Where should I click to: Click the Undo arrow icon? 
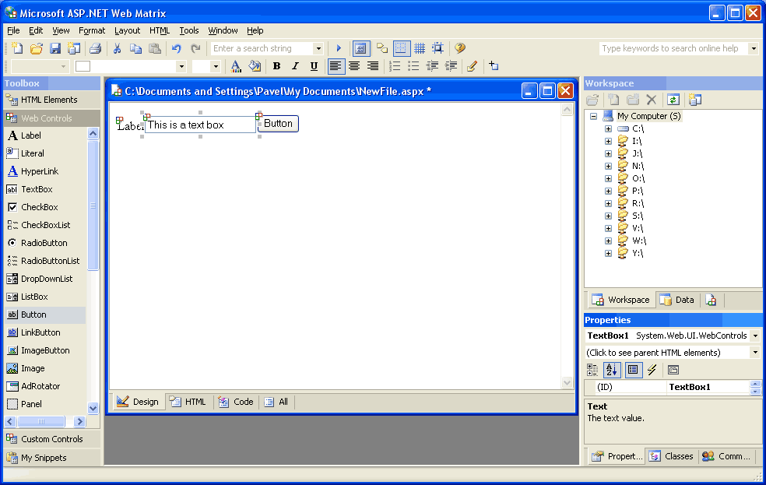(177, 48)
